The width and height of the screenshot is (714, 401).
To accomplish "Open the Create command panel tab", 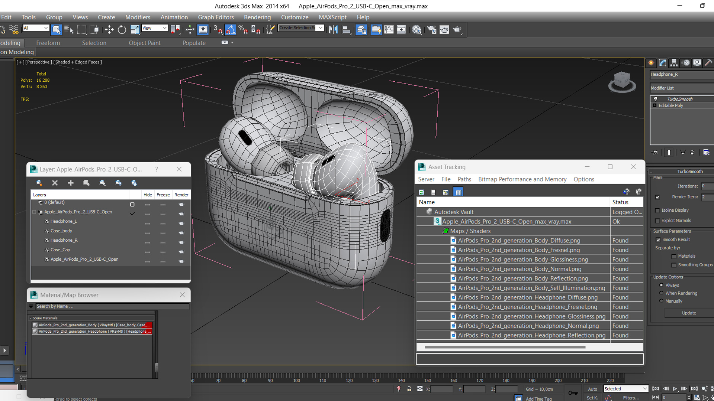I will (651, 63).
